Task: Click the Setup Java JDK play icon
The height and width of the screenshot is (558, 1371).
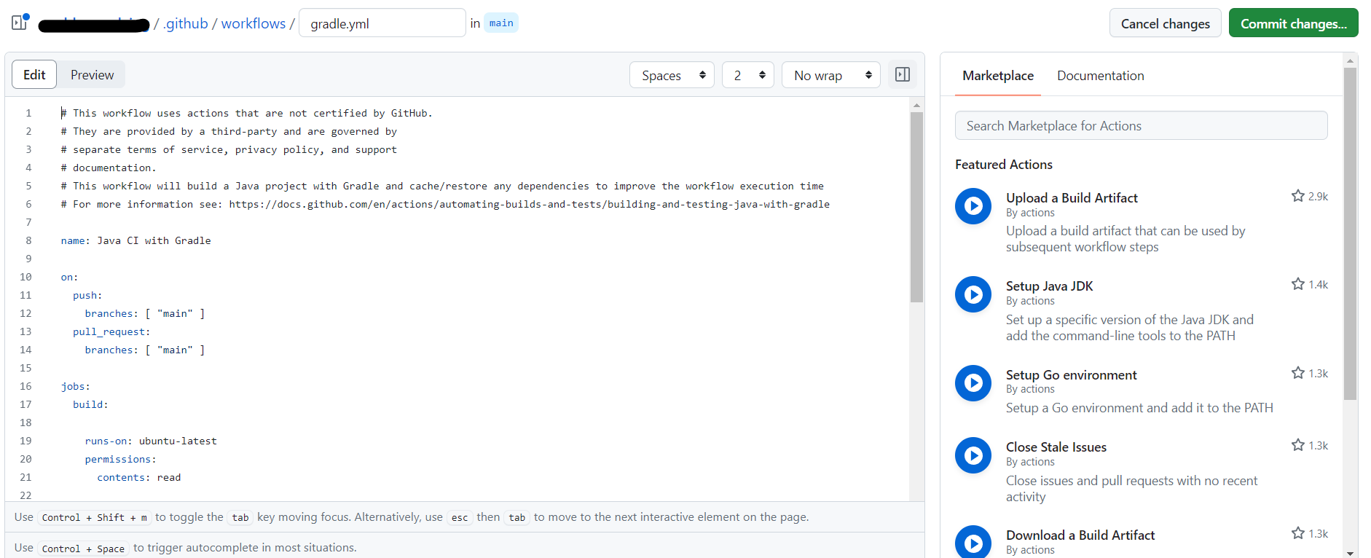Action: pos(973,294)
